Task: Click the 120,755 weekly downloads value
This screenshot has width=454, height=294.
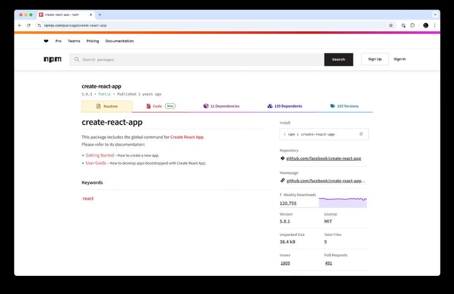Action: pos(288,203)
